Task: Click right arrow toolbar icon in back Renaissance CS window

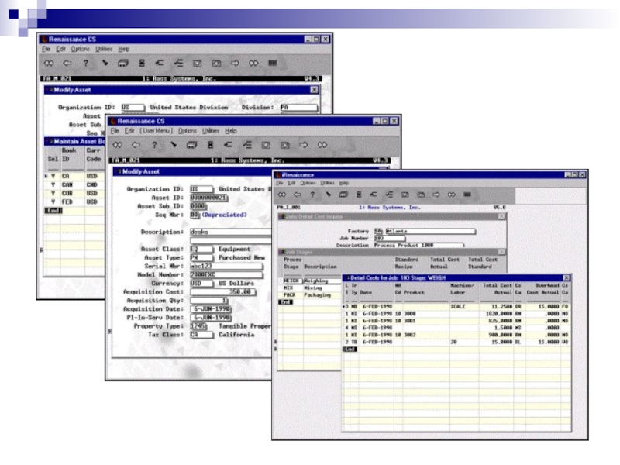Action: (x=235, y=63)
